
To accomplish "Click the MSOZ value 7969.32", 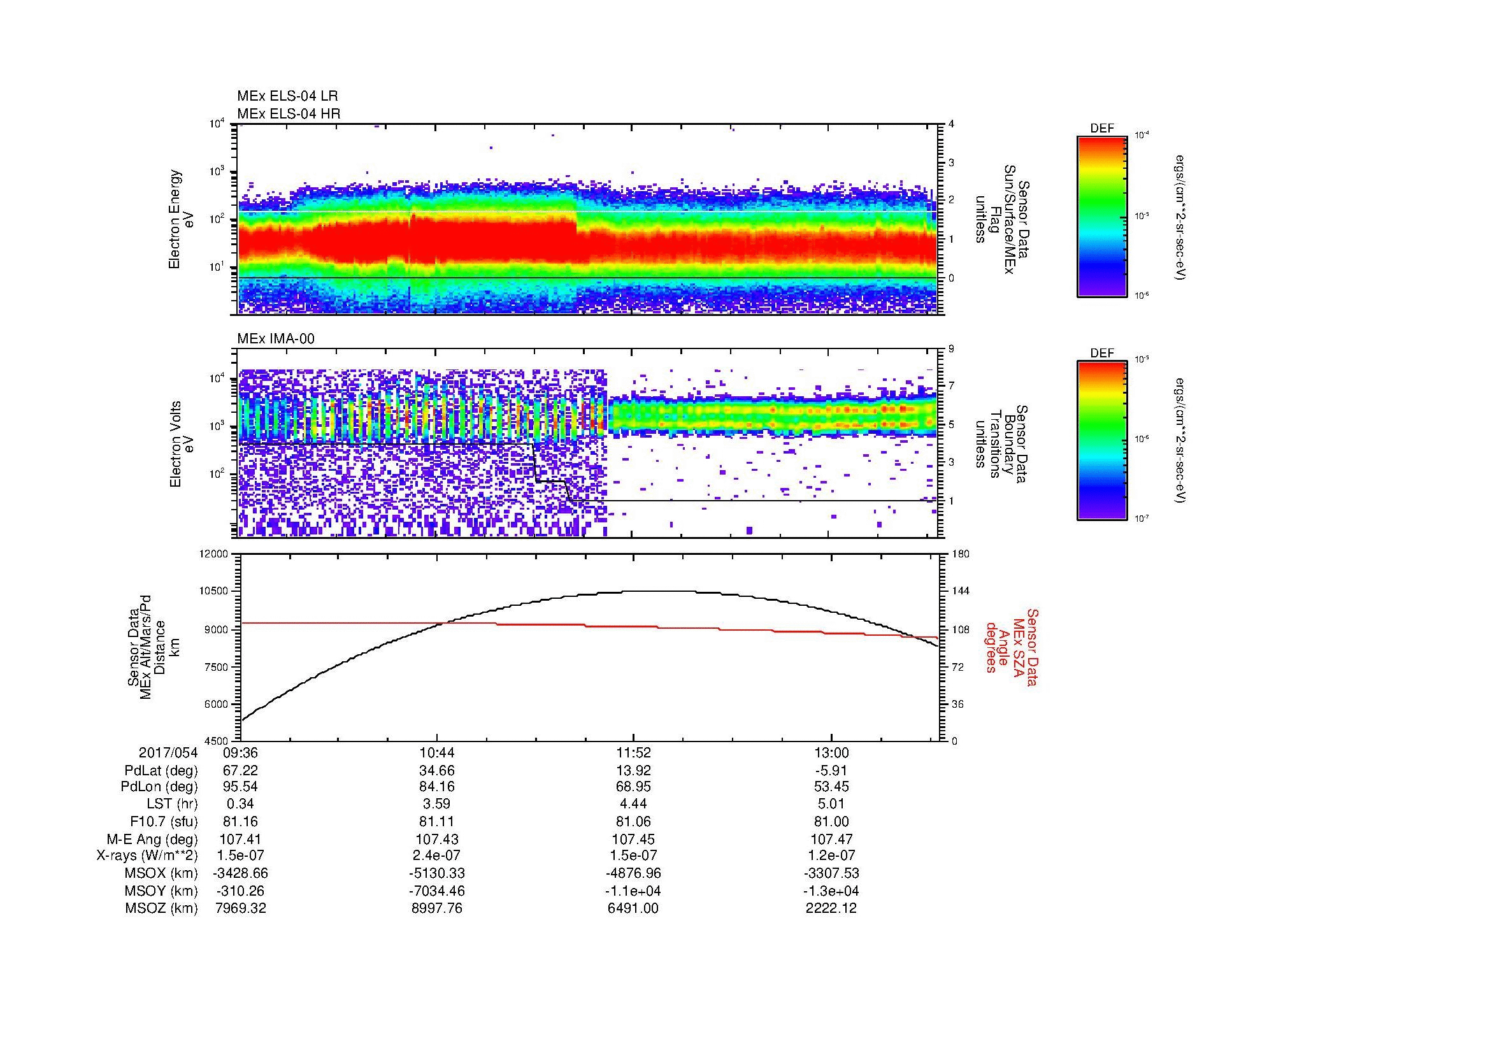I will pos(241,908).
